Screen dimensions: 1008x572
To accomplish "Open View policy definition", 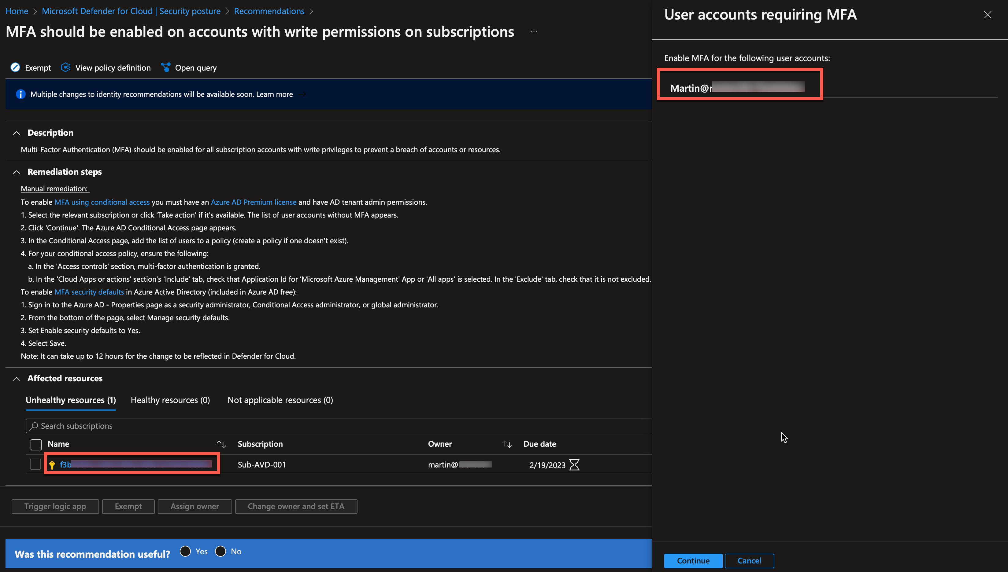I will tap(106, 68).
